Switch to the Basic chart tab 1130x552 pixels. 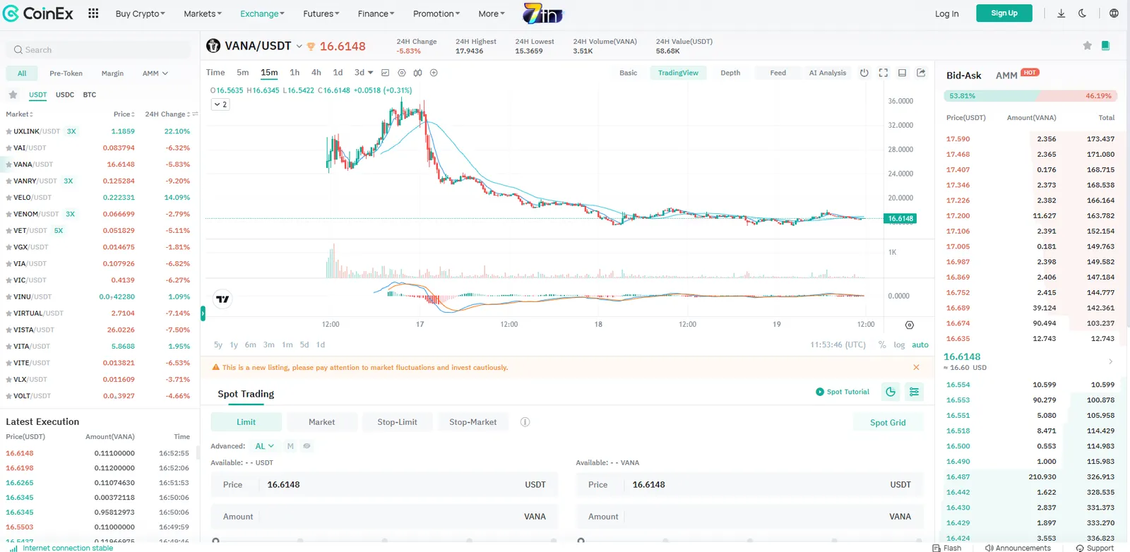pos(628,73)
